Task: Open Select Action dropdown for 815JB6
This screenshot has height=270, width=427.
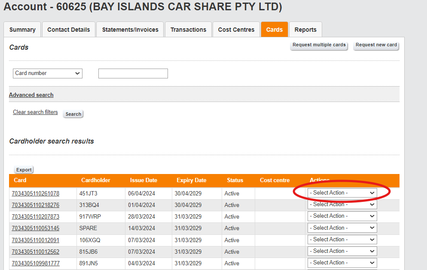Action: (x=342, y=251)
